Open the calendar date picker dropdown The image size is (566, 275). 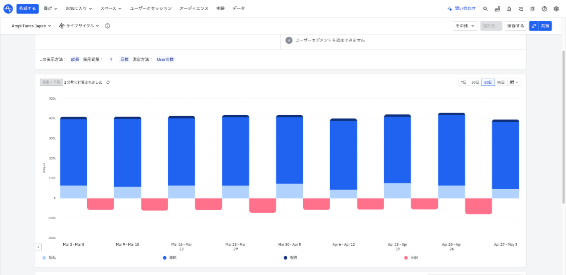pos(514,83)
